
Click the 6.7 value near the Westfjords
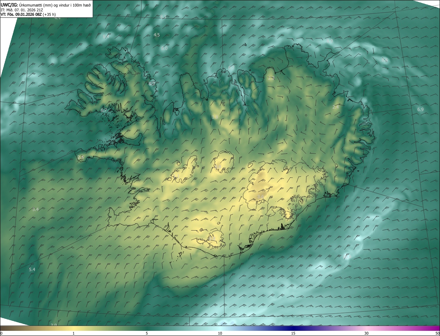pos(104,110)
